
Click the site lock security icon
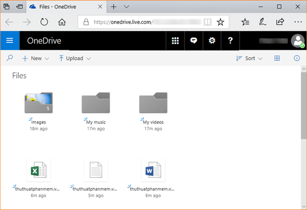pos(86,22)
